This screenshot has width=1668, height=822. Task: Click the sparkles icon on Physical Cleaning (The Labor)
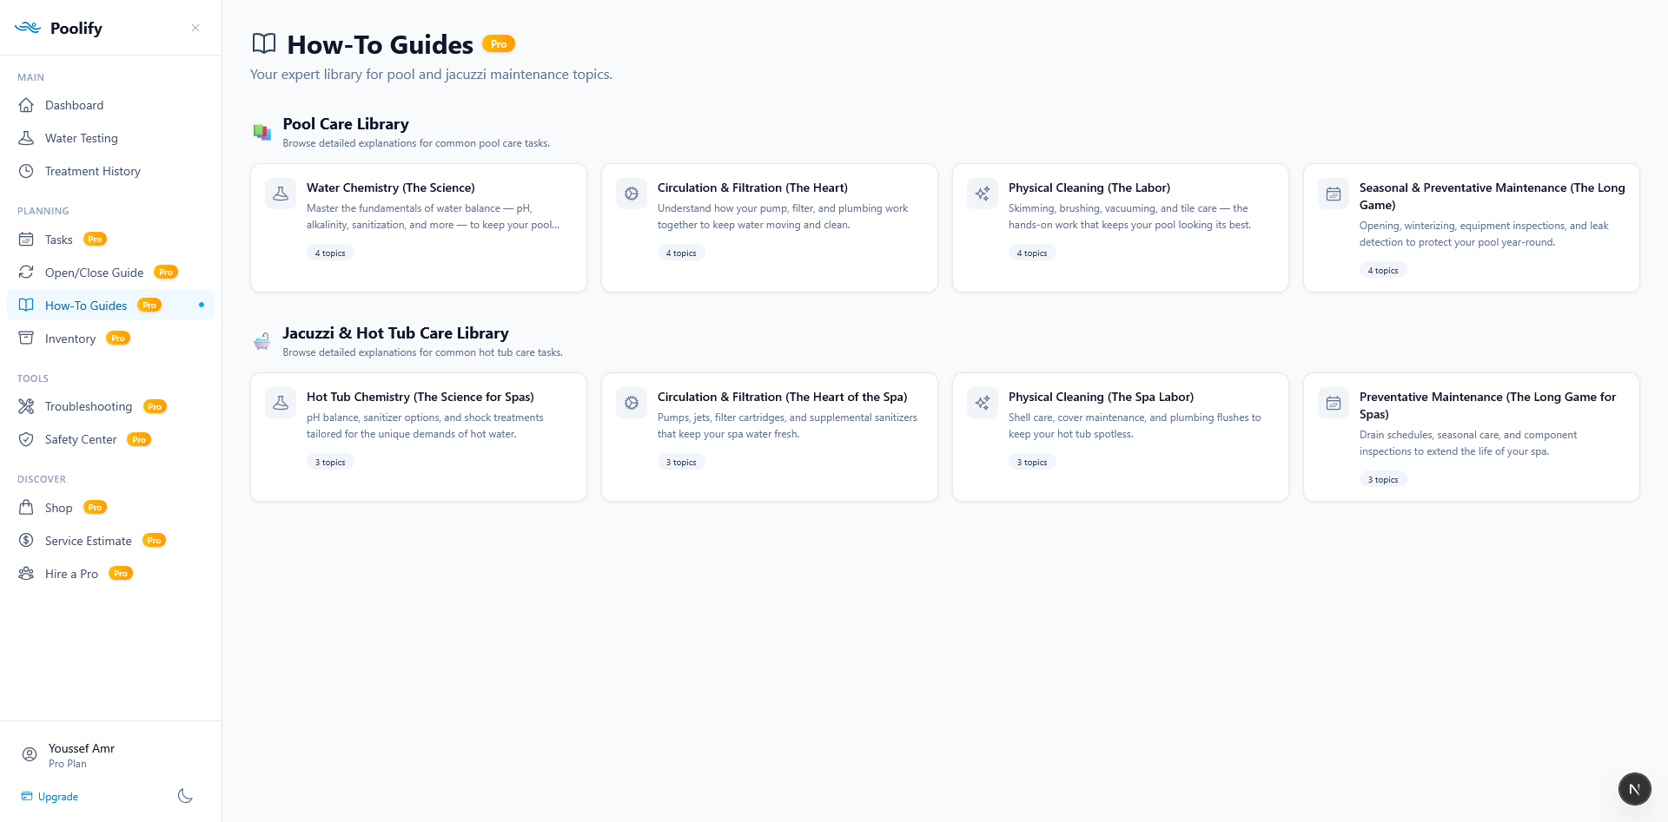[x=983, y=194]
